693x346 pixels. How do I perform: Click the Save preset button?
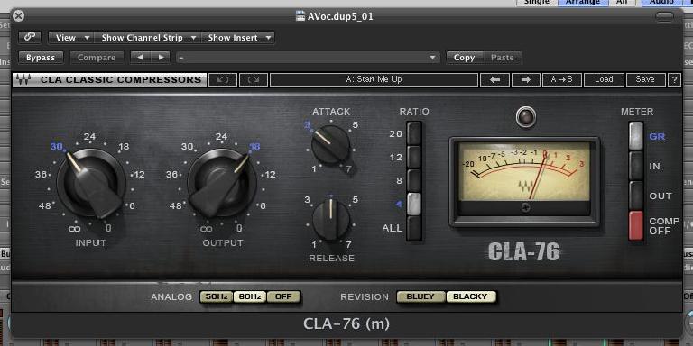coord(645,80)
